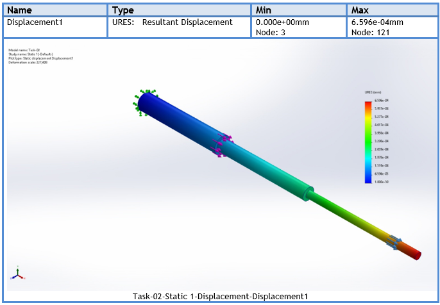Viewport: 440px width, 305px height.
Task: Click the legend value '5.937e-04'
Action: (x=382, y=108)
